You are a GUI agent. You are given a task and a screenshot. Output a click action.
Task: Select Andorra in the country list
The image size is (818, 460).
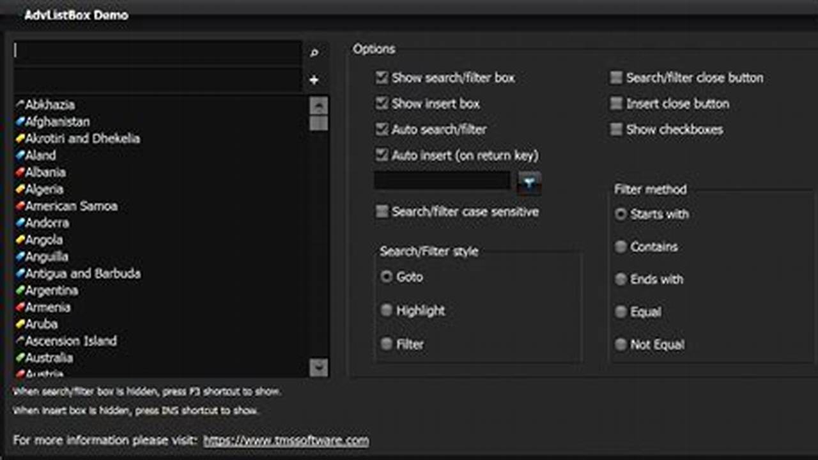click(x=48, y=222)
